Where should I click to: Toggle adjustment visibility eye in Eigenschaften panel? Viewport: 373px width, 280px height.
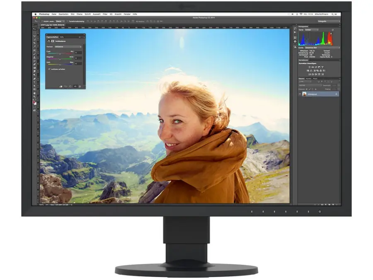[x=75, y=86]
